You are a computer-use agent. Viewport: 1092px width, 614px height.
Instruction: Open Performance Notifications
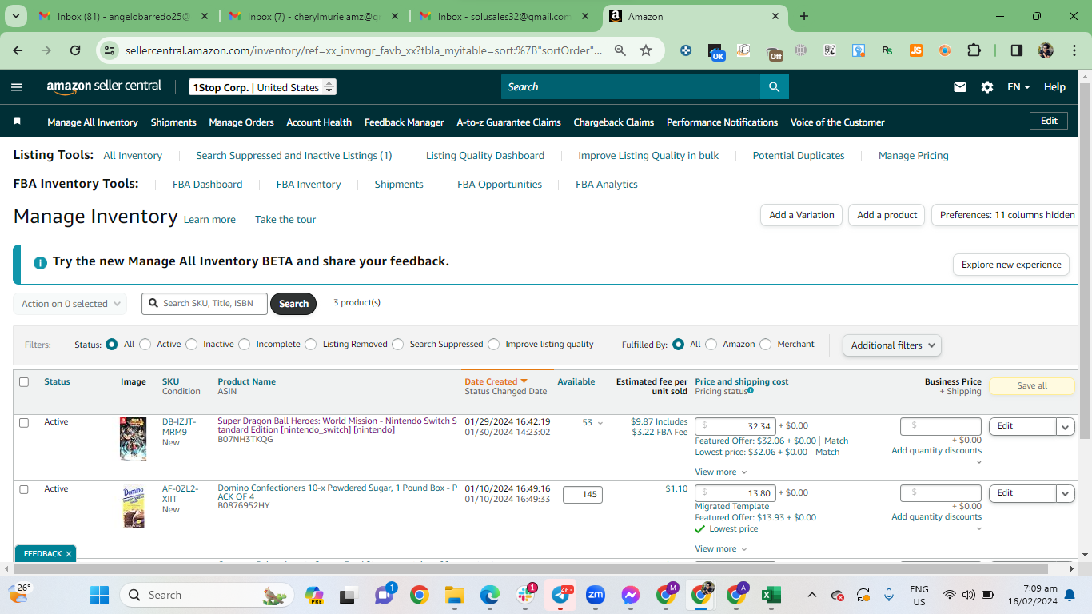(x=722, y=122)
